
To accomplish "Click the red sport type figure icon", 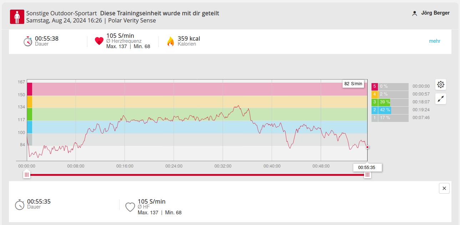I will 17,17.
